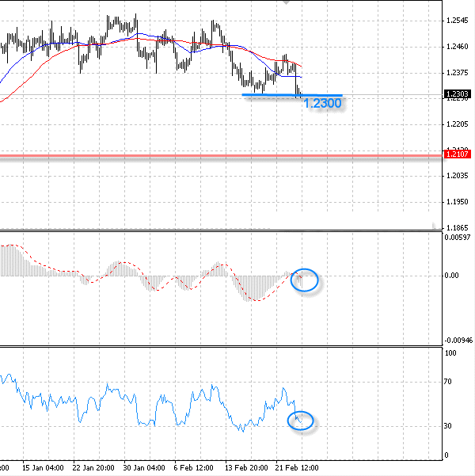Click the red horizontal line at 1.2107
Viewport: 475px width, 476px height.
coord(221,156)
